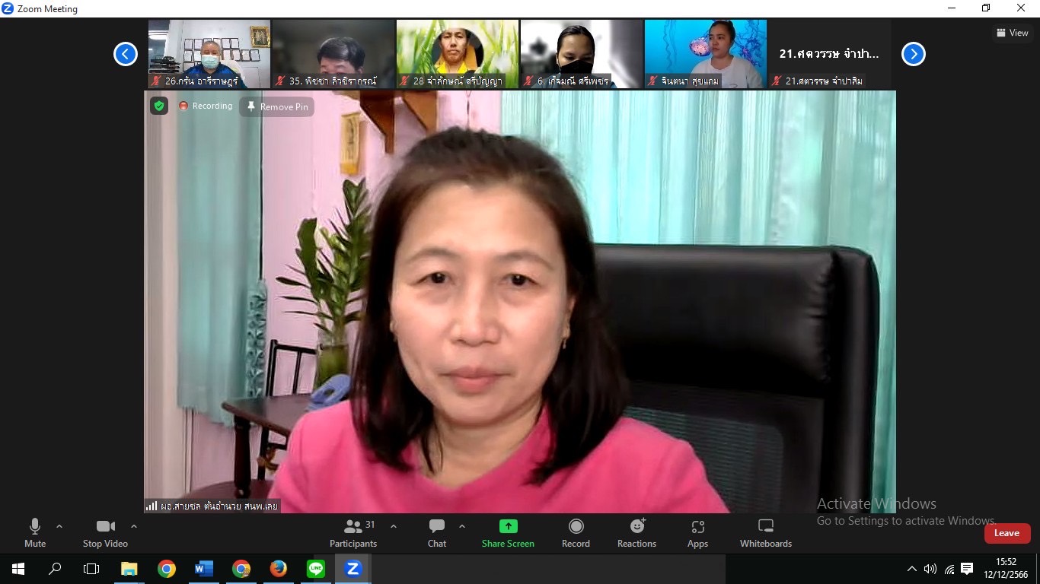Open the Windows Start menu

click(x=18, y=569)
